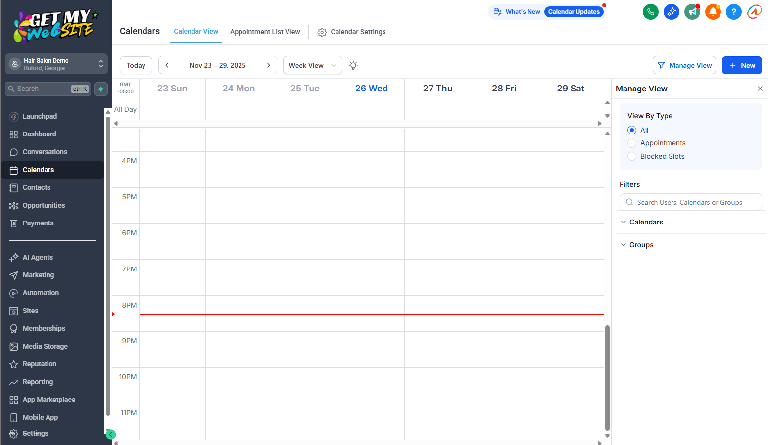Click the megaphone announcements icon
Viewport: 768px width, 445px height.
[x=692, y=12]
